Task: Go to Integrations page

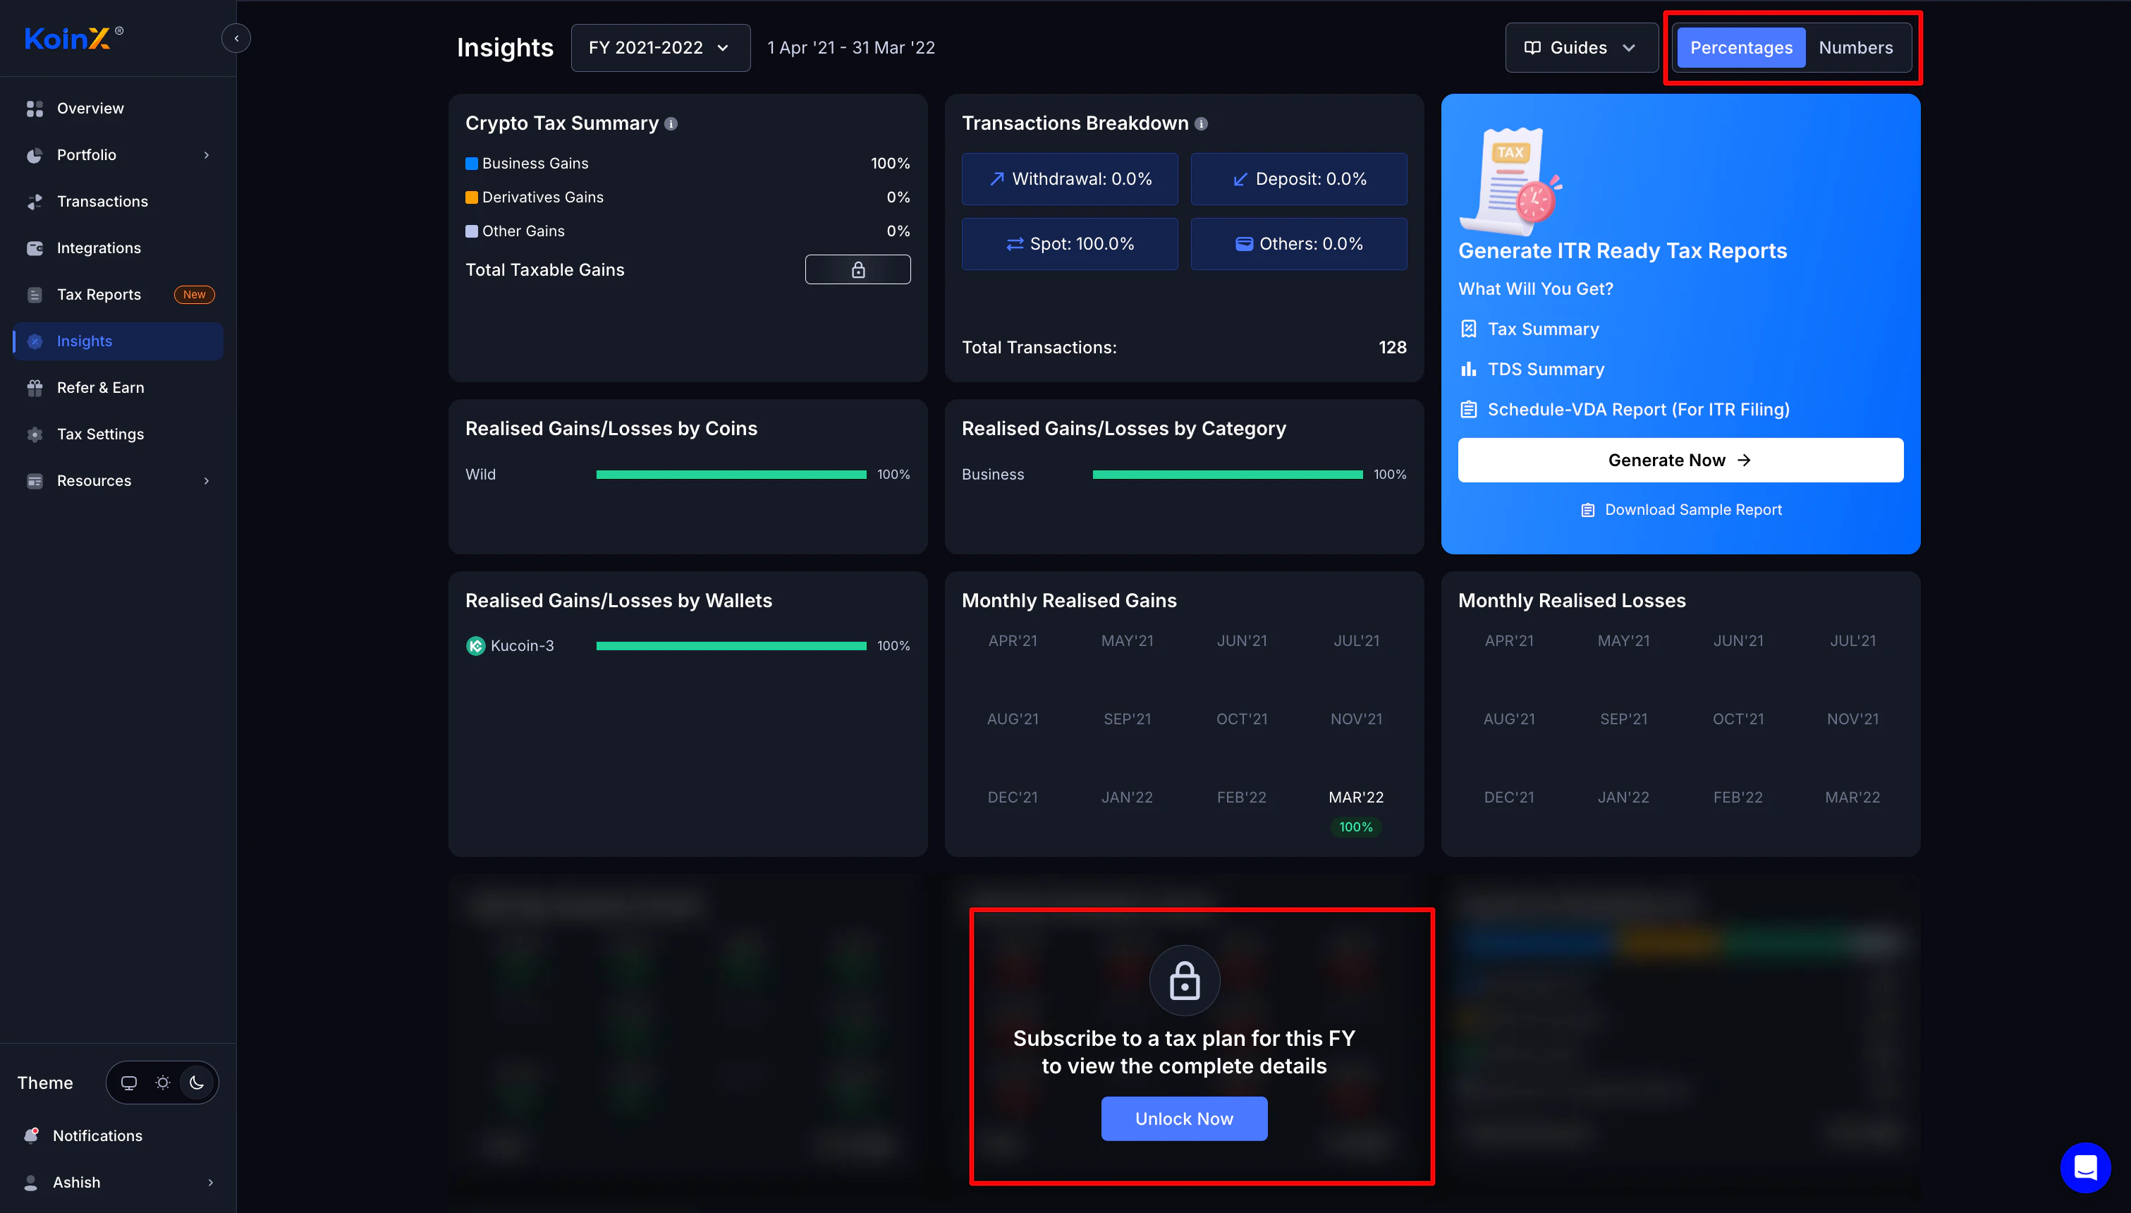Action: (x=118, y=248)
